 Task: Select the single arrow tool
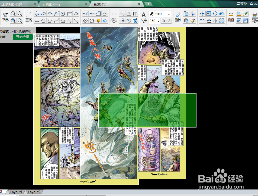[69, 21]
